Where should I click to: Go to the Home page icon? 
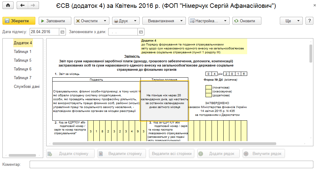click(8, 5)
